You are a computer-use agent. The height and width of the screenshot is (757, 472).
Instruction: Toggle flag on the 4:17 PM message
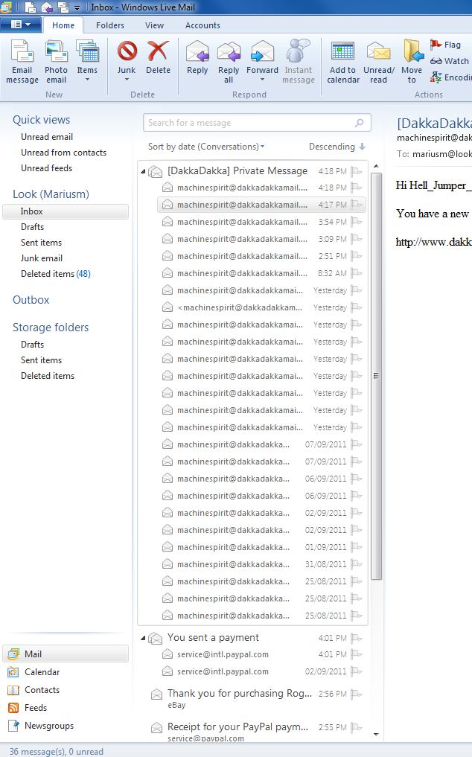coord(357,205)
